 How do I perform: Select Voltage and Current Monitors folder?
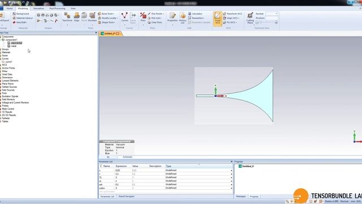(15, 103)
